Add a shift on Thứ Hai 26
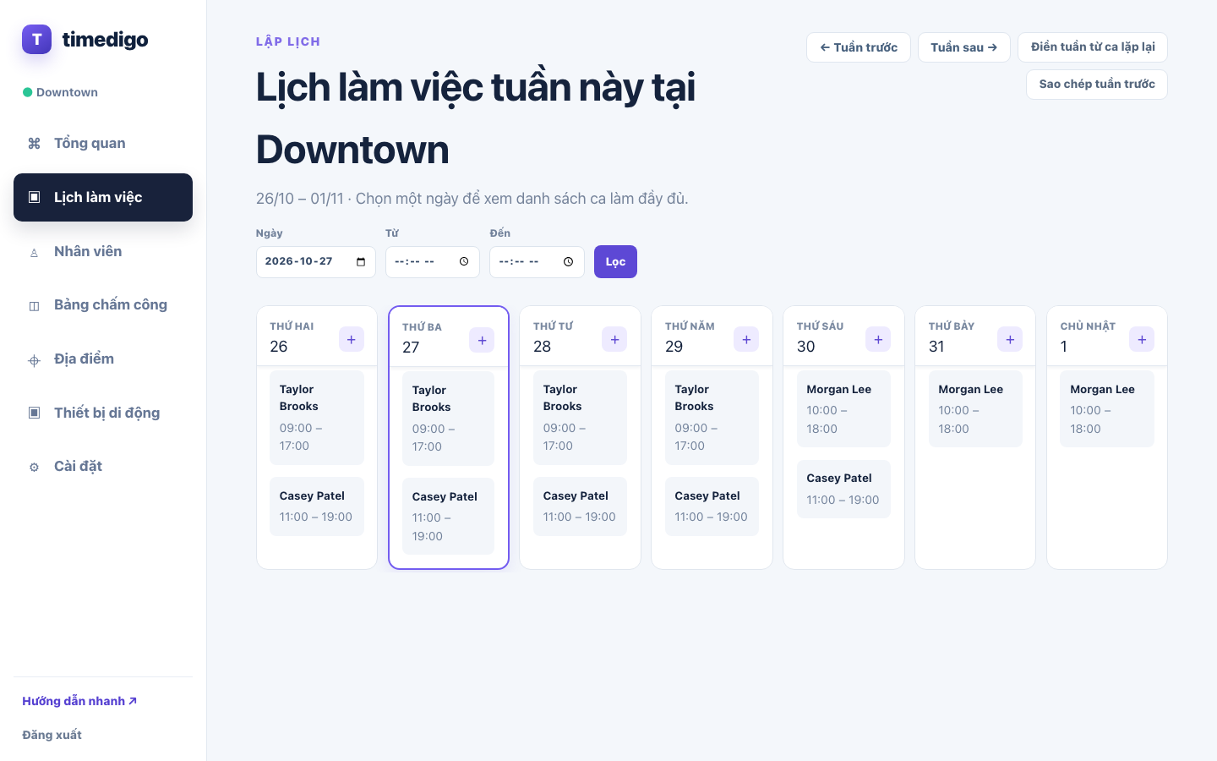 [352, 339]
